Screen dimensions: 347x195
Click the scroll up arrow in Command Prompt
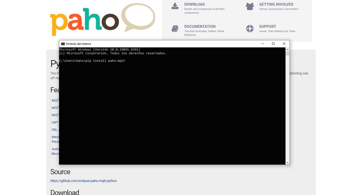point(288,50)
